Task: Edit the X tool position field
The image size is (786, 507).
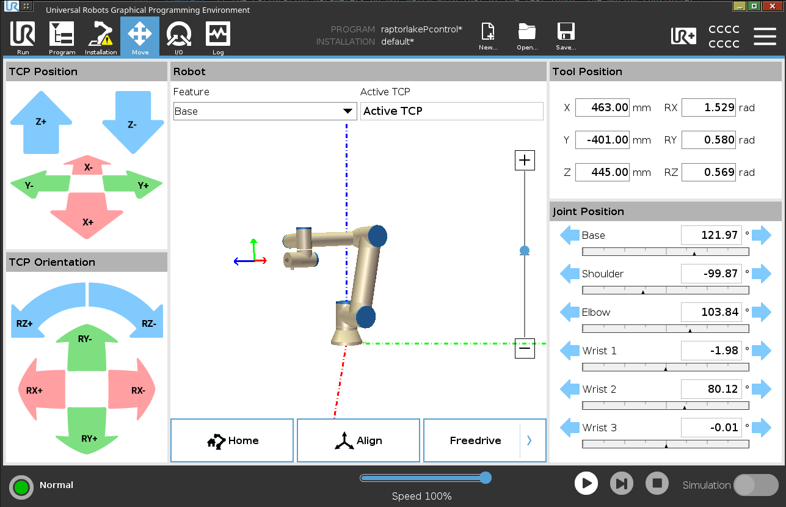Action: tap(603, 108)
